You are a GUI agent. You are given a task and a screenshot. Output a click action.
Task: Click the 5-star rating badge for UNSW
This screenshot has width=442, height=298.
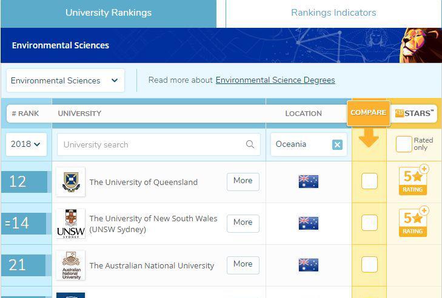(x=414, y=222)
